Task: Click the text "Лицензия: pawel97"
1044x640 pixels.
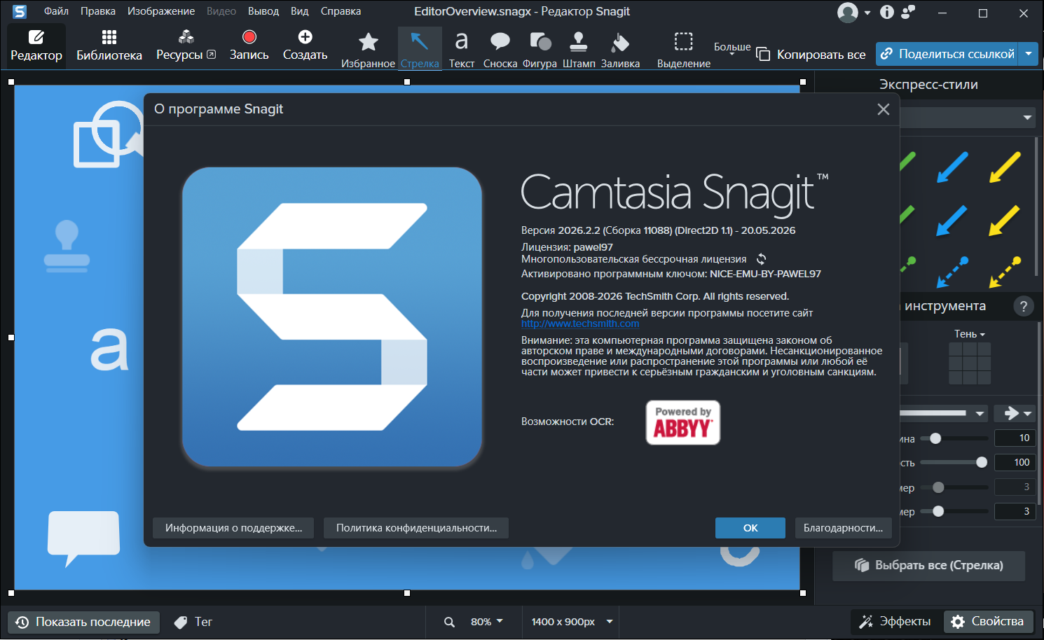Action: coord(567,247)
